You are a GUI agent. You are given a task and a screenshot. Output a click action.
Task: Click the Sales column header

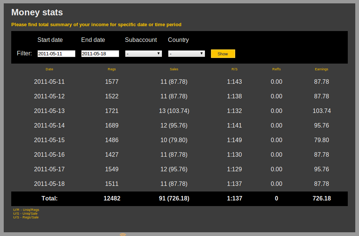[x=174, y=69]
